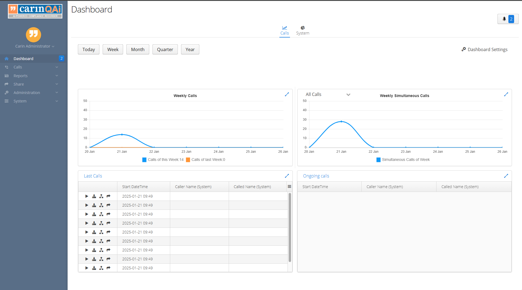The image size is (522, 290).
Task: Open Carin Administrator user menu
Action: point(35,46)
